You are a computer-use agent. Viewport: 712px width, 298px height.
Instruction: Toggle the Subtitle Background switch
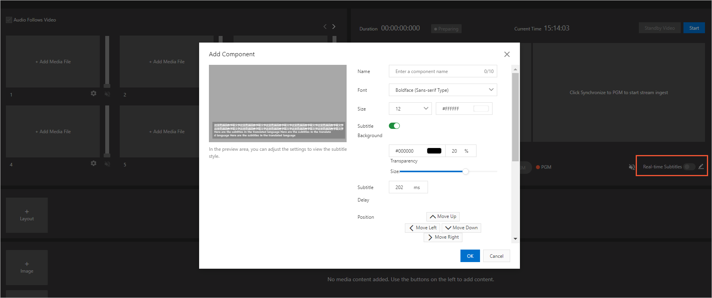point(394,126)
